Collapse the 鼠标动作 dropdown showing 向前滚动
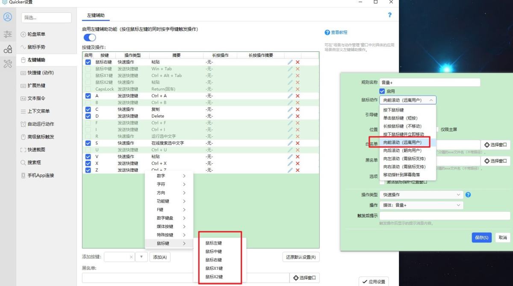Screen dimensions: 513x286 tap(408, 100)
